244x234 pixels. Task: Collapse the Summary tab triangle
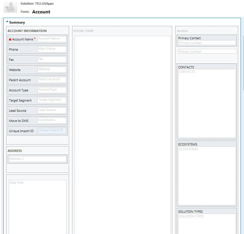pyautogui.click(x=7, y=22)
